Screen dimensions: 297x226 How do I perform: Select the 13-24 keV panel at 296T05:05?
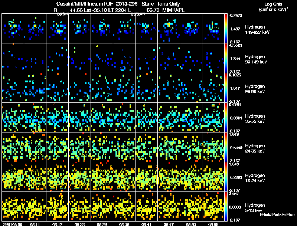coord(13,177)
